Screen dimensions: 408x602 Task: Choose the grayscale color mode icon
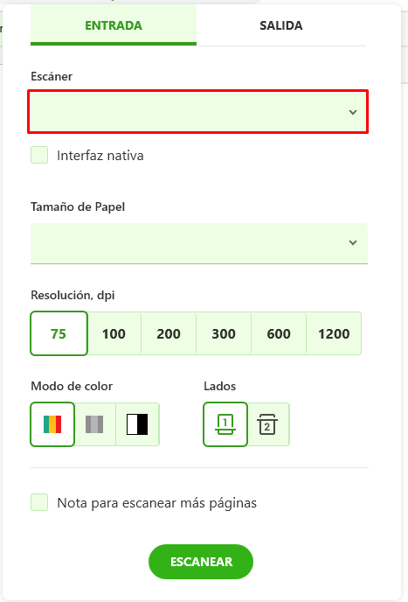94,424
